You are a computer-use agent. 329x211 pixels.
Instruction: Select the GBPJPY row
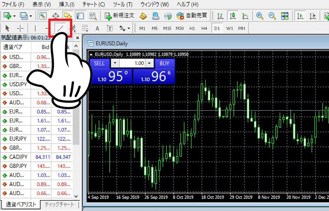point(37,166)
